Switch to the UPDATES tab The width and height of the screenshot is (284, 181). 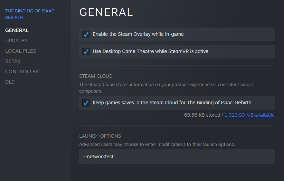click(16, 41)
